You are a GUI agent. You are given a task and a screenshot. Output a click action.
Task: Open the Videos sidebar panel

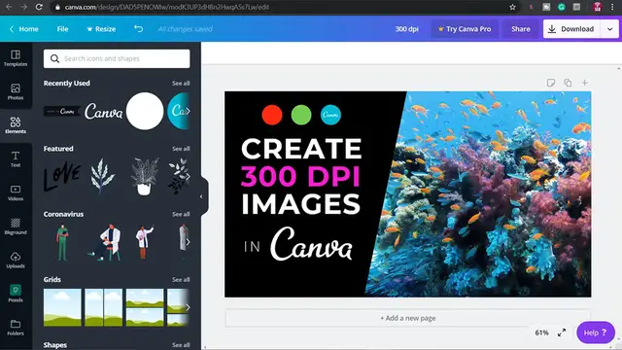tap(16, 192)
